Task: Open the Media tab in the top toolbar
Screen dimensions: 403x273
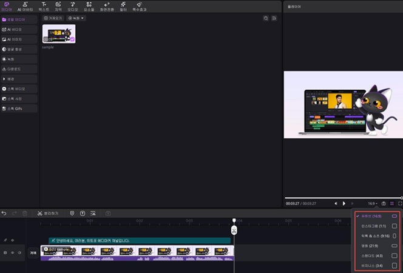Action: point(7,7)
